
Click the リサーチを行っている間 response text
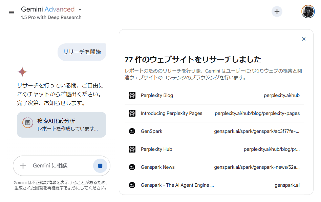[x=60, y=94]
